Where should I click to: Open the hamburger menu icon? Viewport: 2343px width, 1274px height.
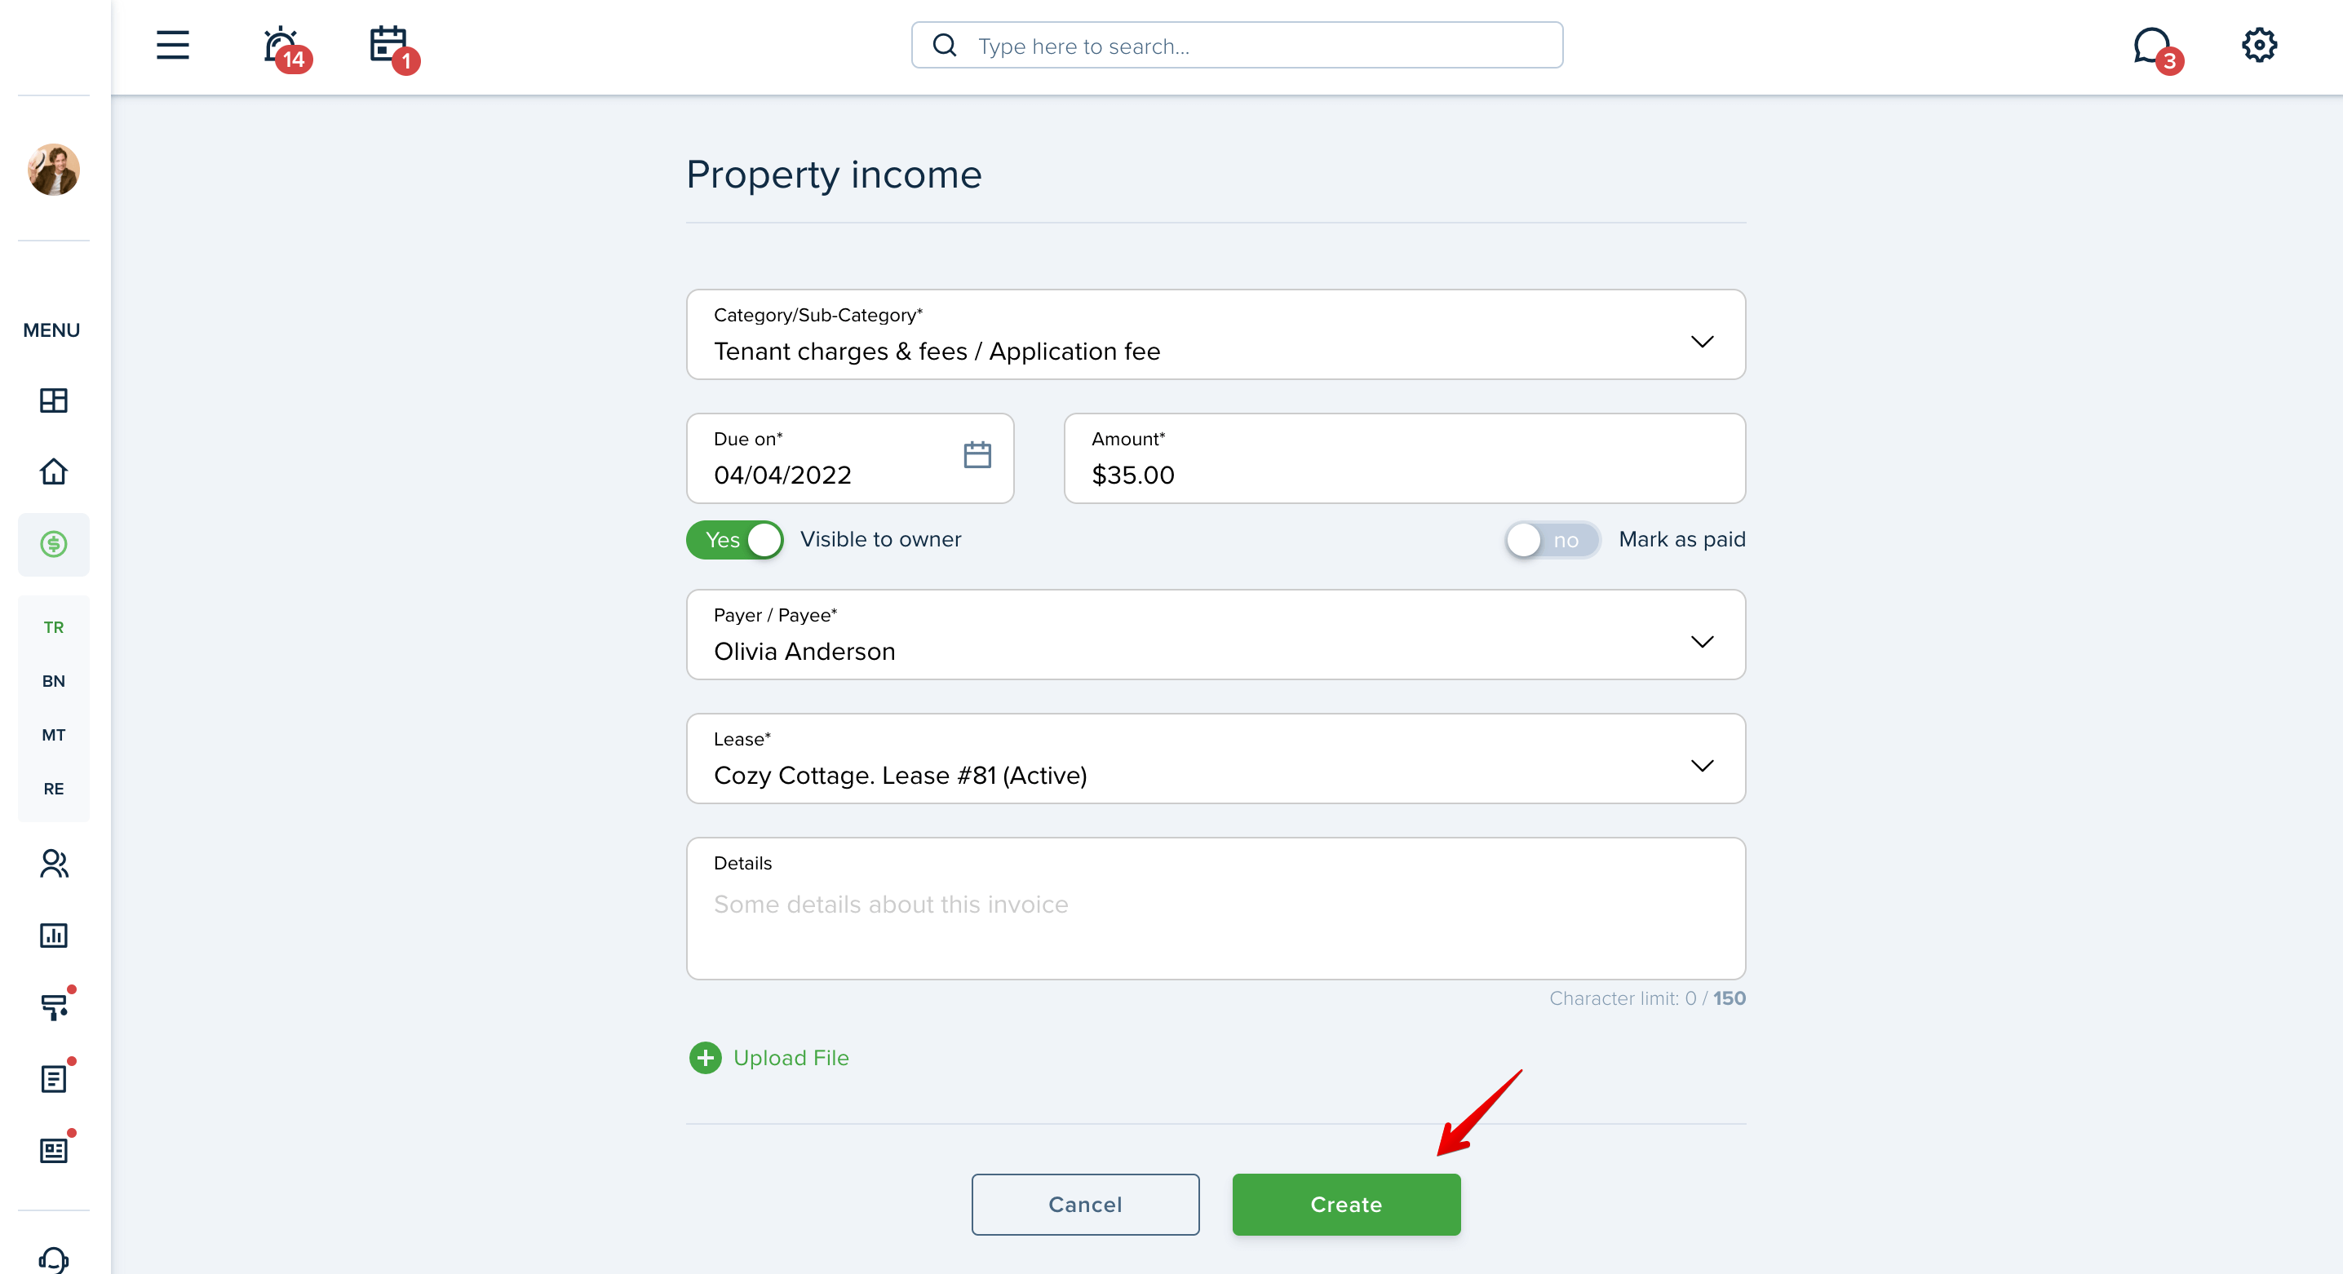click(x=172, y=45)
